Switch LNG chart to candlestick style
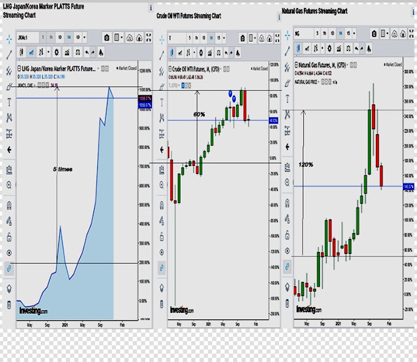The image size is (417, 362). (x=22, y=52)
